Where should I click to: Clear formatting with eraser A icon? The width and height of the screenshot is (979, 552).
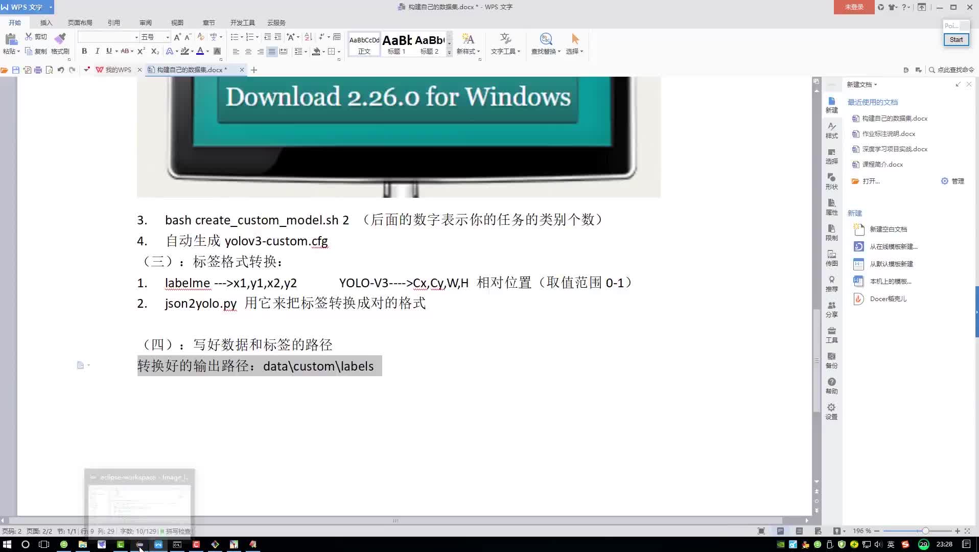tap(200, 37)
